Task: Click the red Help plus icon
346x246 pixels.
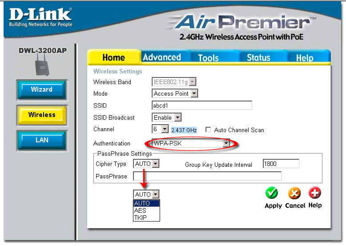Action: [x=315, y=193]
